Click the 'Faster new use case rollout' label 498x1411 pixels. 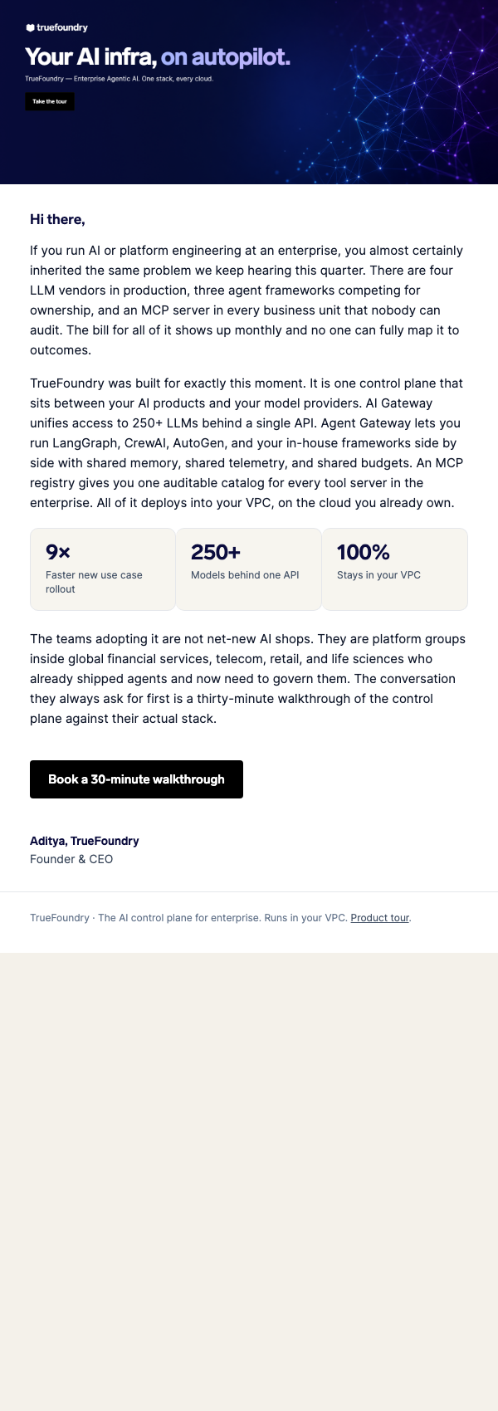(x=94, y=582)
